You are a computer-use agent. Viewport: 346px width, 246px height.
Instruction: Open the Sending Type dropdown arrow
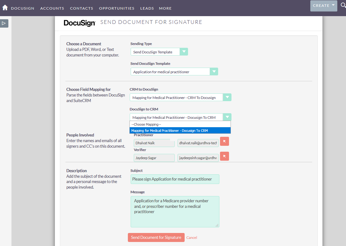(184, 51)
